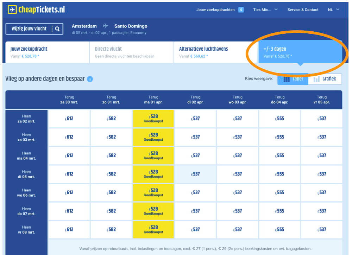Image resolution: width=352 pixels, height=255 pixels.
Task: Select the €537 fare for di 05 mrt returning di 02 apr
Action: pyautogui.click(x=195, y=174)
